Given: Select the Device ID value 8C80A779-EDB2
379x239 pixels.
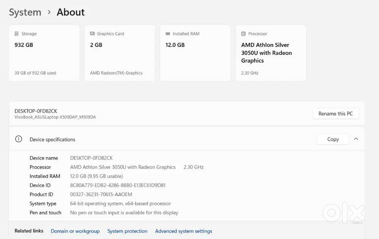Looking at the screenshot, I should coord(118,185).
